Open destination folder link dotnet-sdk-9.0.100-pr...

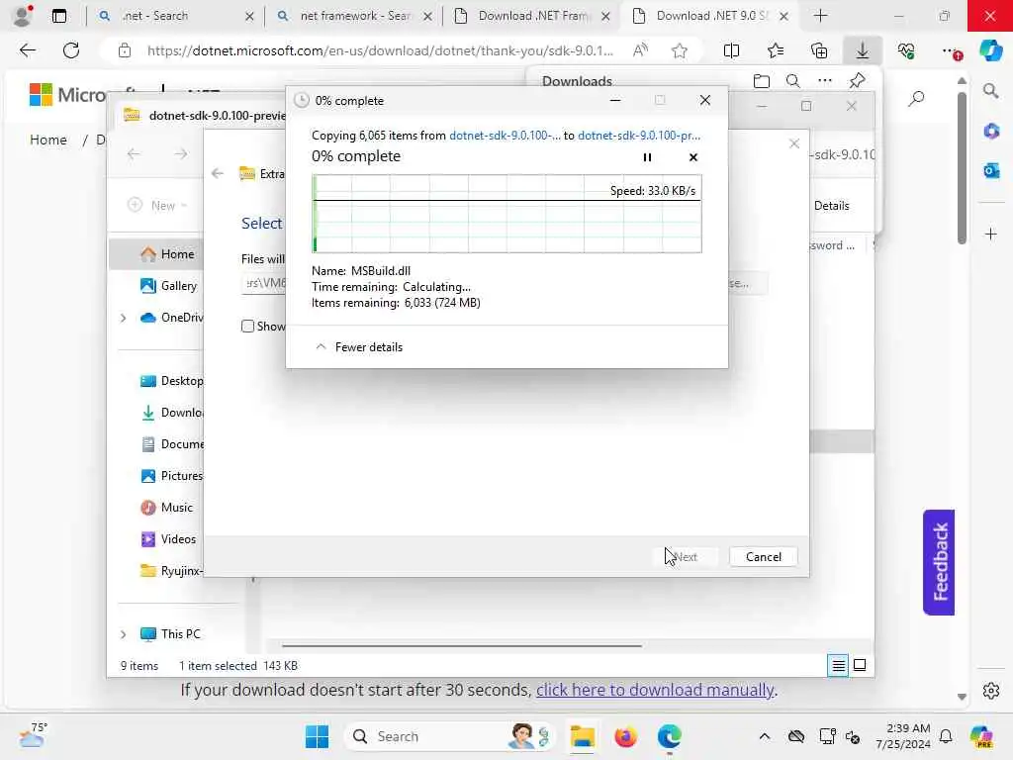click(638, 135)
